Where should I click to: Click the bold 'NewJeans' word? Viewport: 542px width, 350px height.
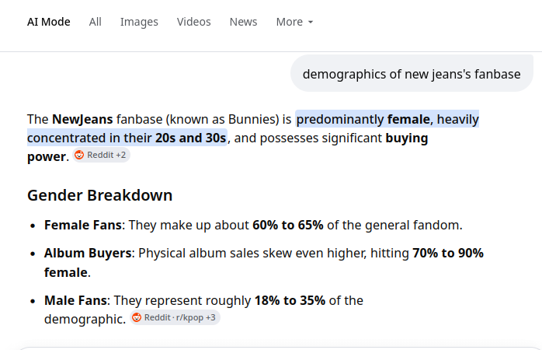point(82,120)
